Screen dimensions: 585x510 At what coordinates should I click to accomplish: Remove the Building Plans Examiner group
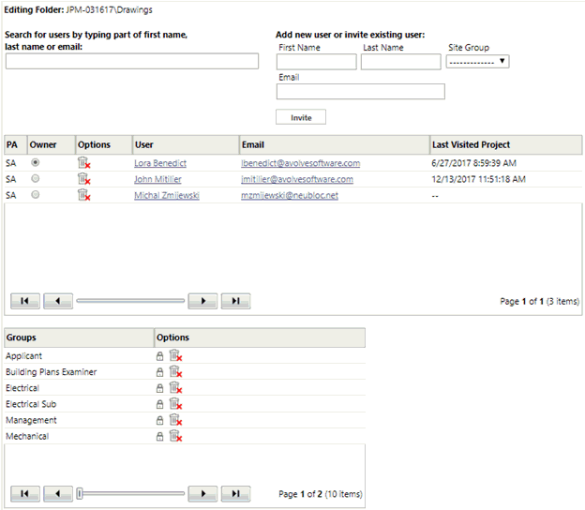click(175, 371)
